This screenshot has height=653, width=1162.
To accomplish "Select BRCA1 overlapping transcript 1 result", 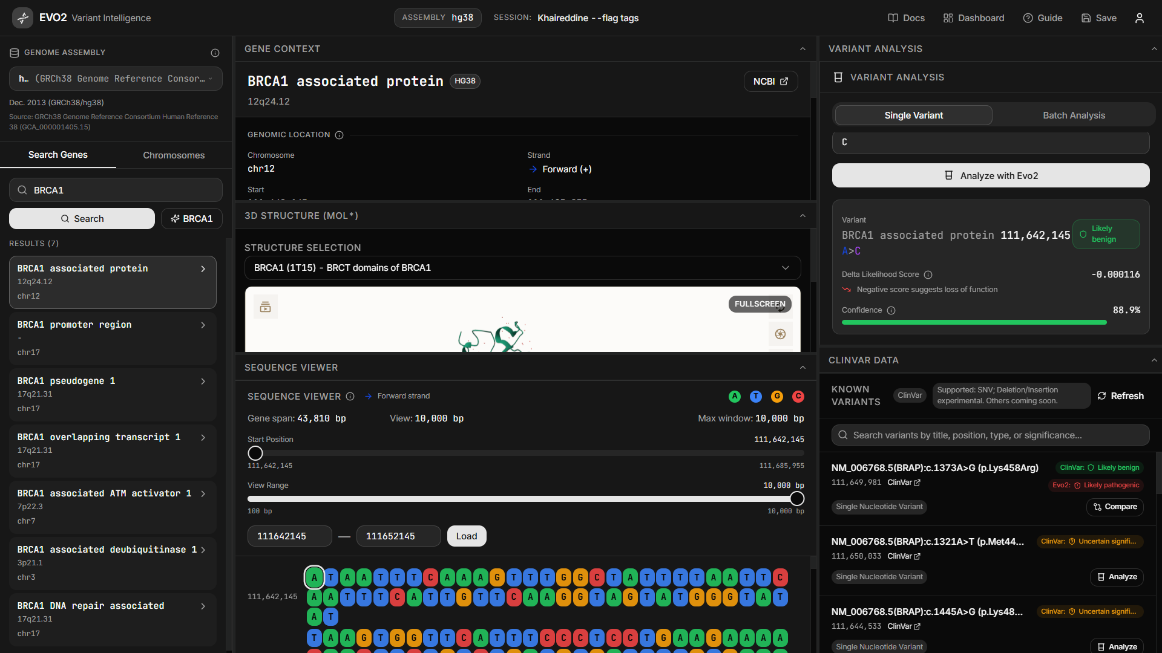I will pos(113,451).
